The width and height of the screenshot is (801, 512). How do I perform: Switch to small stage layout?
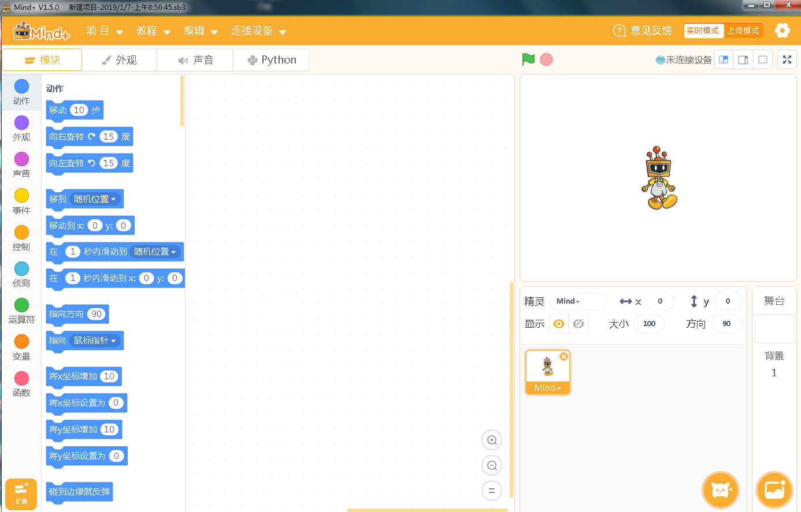tap(724, 59)
